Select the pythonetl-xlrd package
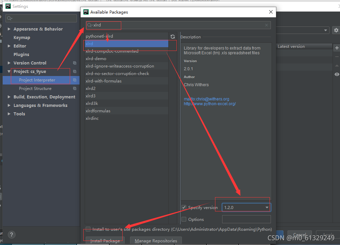340x245 pixels. point(126,36)
